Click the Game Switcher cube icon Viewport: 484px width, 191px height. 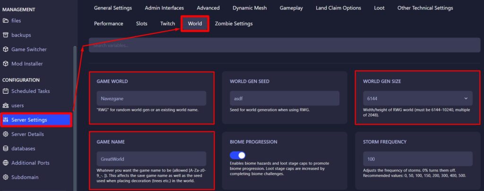point(6,50)
